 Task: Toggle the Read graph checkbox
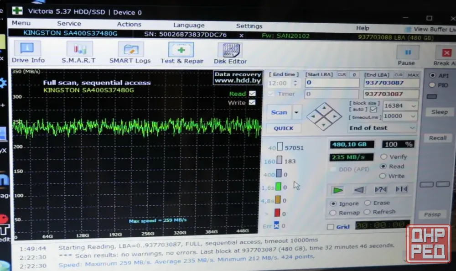pos(252,94)
